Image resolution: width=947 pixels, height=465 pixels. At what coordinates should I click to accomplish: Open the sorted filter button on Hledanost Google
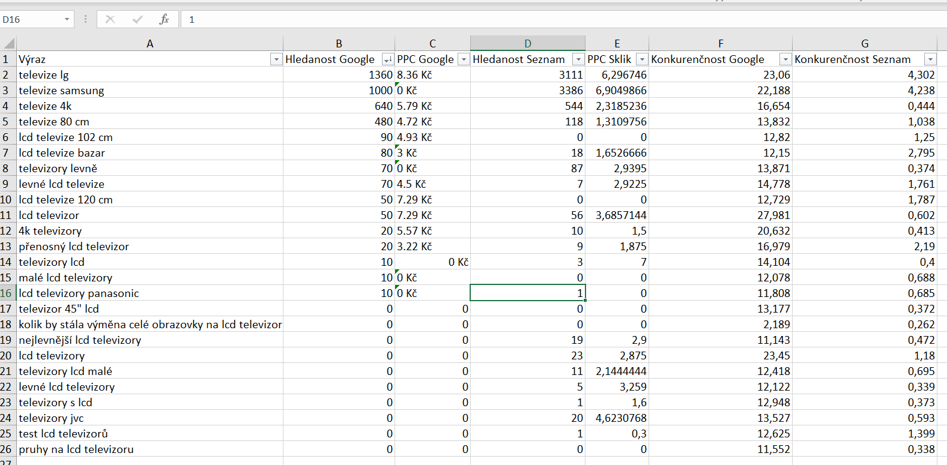[387, 59]
